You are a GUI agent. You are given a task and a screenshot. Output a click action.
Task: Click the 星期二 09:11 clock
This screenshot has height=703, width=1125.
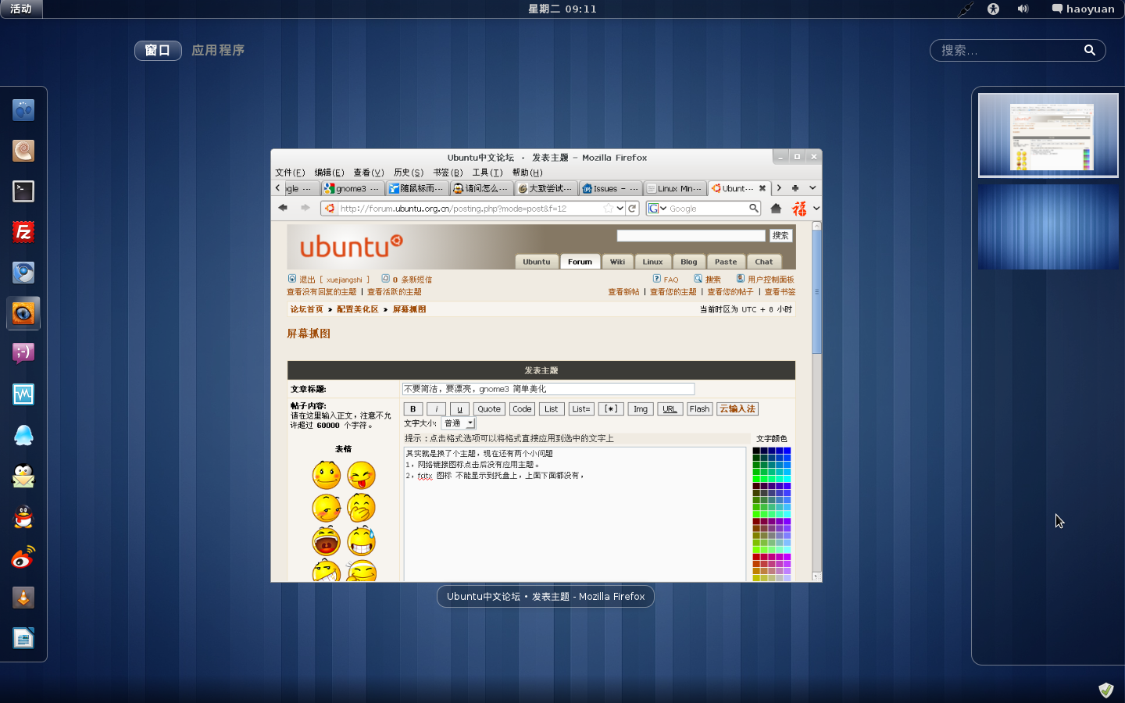click(x=562, y=9)
